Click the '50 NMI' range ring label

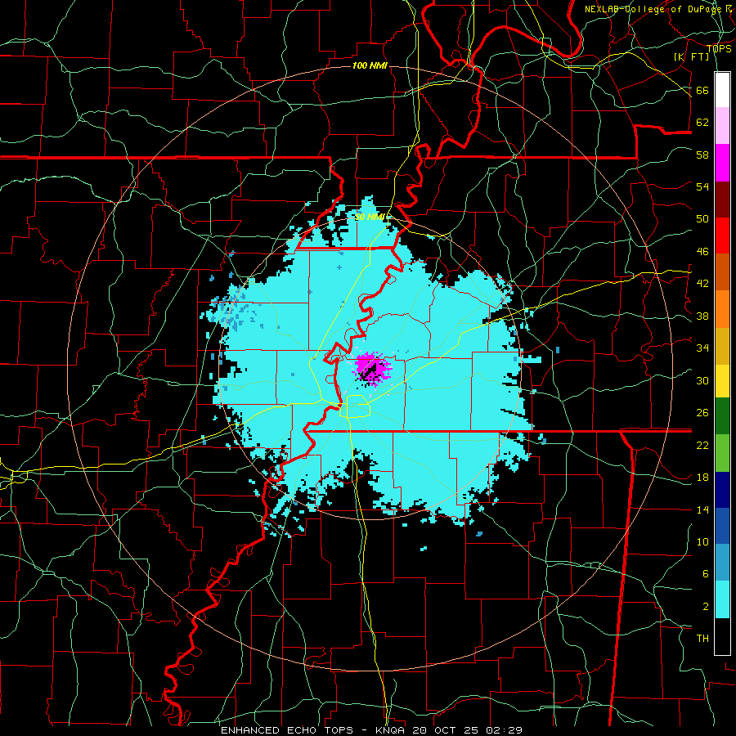[371, 217]
